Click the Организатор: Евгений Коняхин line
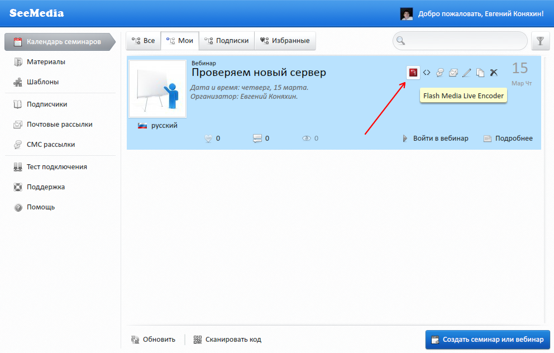The width and height of the screenshot is (554, 353). click(x=244, y=97)
